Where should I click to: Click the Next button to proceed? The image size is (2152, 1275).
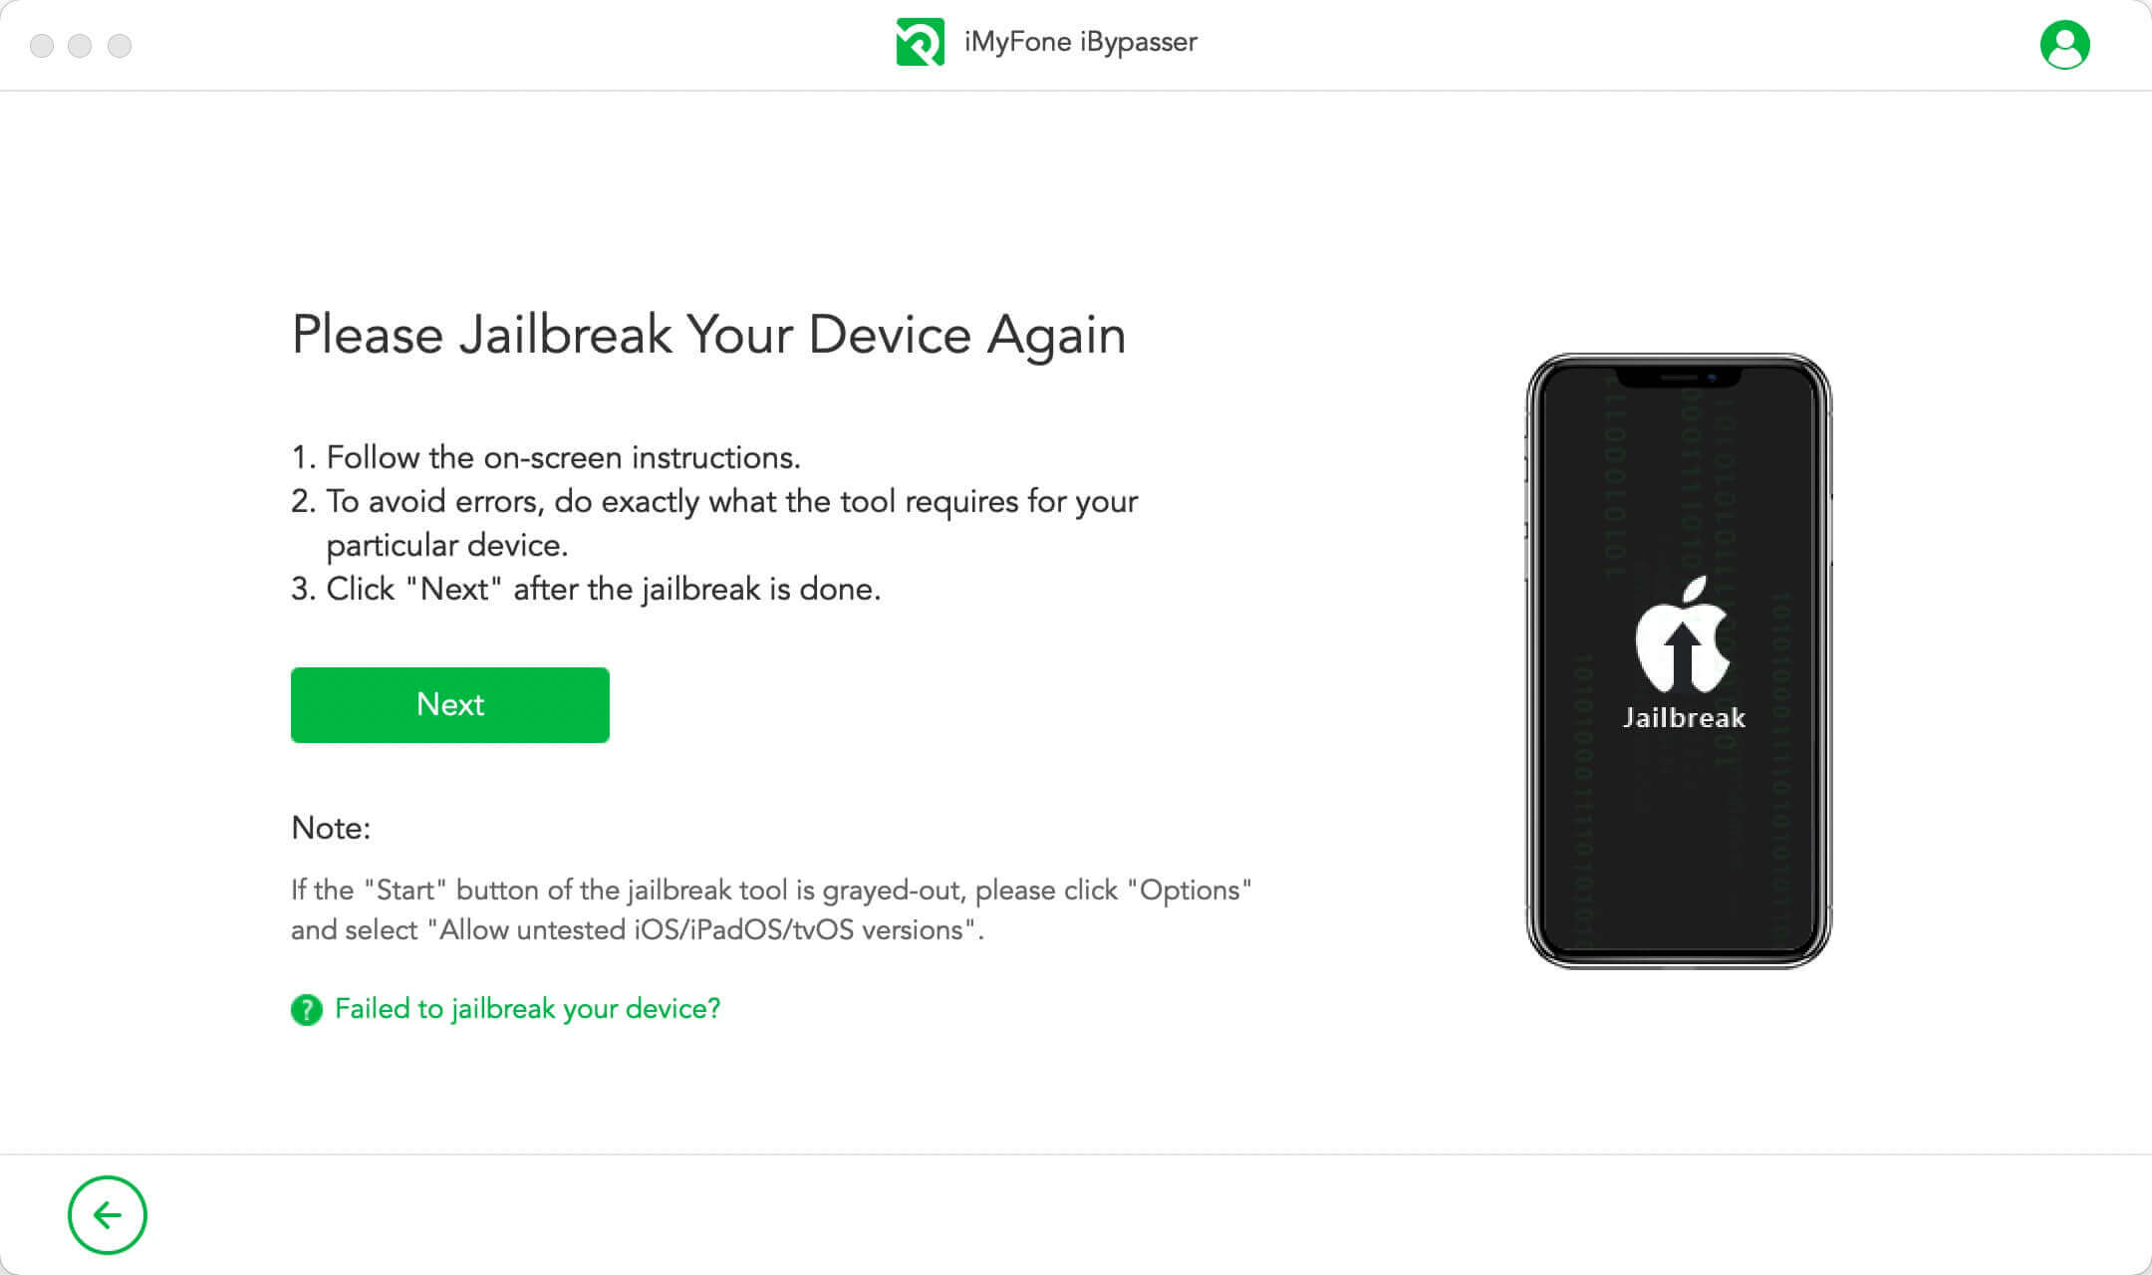[449, 703]
